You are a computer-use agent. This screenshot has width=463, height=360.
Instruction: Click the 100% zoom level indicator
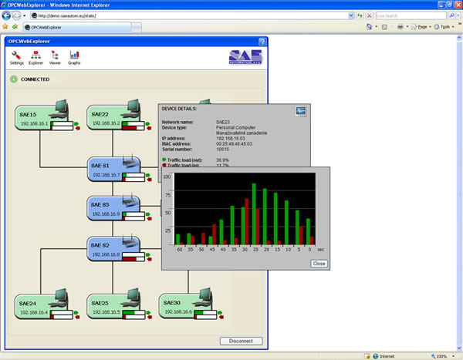coord(439,356)
